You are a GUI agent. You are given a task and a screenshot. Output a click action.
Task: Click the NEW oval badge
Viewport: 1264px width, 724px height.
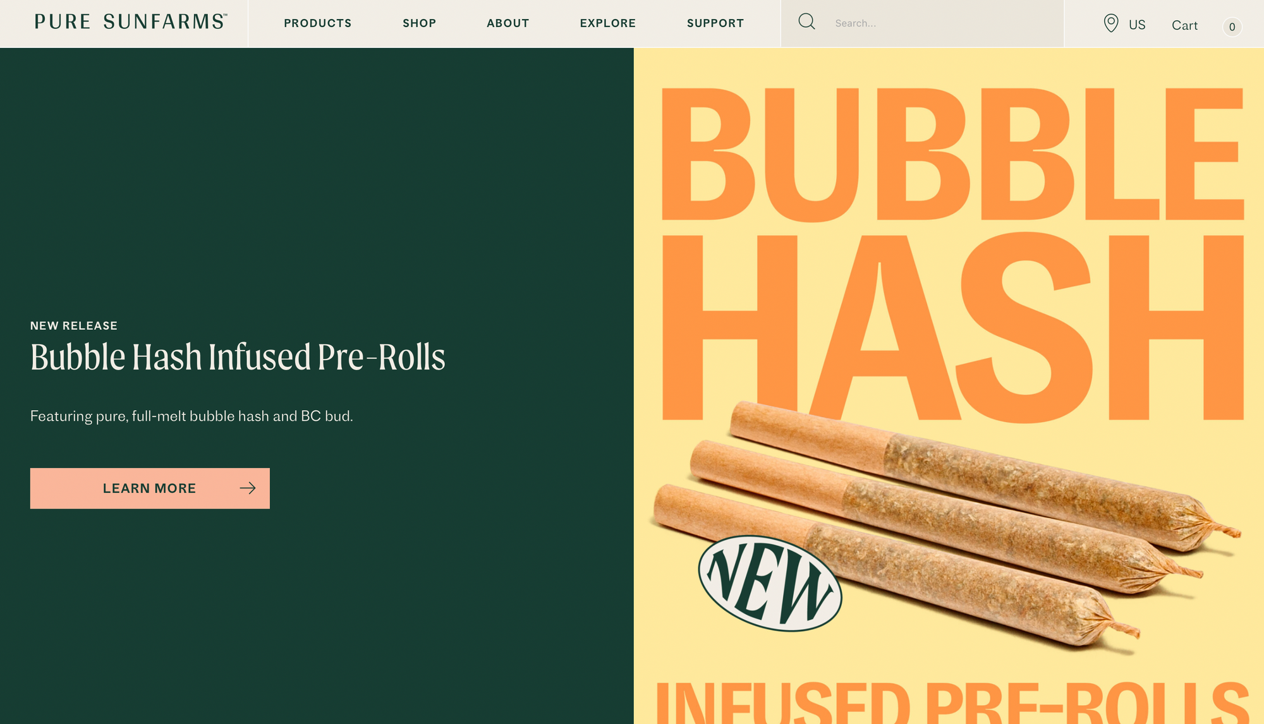tap(770, 583)
